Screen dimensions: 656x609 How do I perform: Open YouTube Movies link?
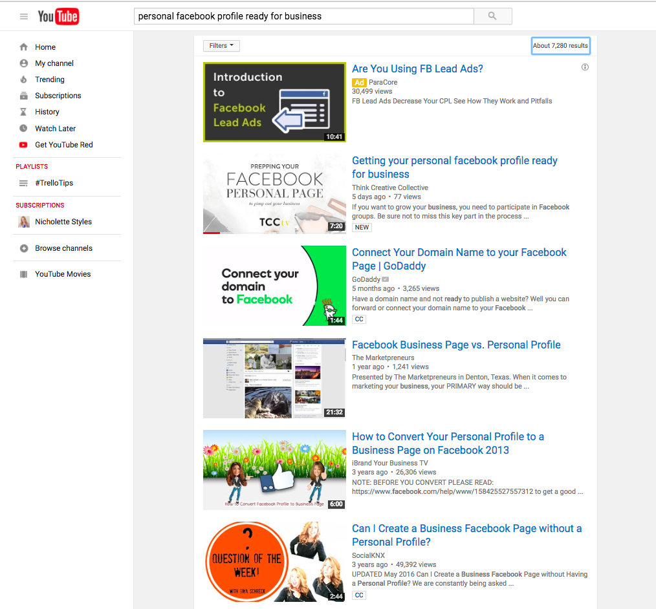[x=63, y=274]
